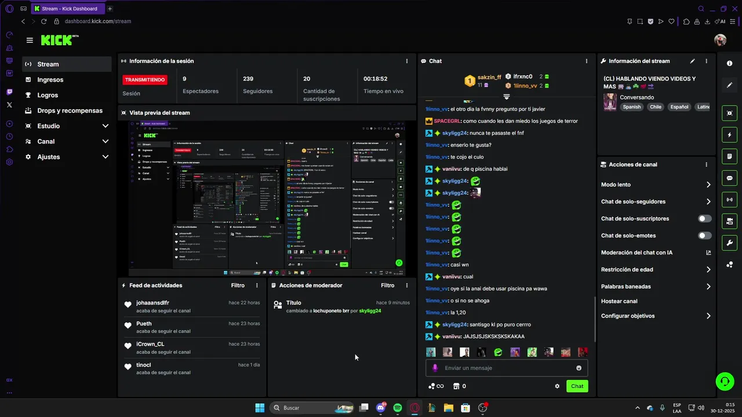Click X icon in browser sidebar
This screenshot has width=742, height=417.
pos(9,105)
